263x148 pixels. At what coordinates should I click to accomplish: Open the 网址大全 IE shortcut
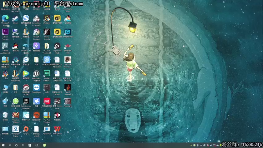coord(26,60)
